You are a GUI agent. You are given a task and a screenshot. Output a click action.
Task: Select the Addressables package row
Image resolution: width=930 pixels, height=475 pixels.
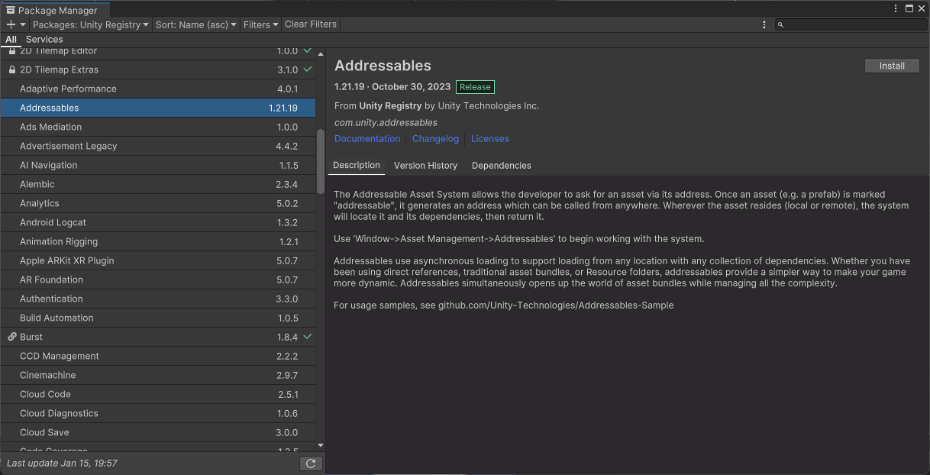point(157,108)
